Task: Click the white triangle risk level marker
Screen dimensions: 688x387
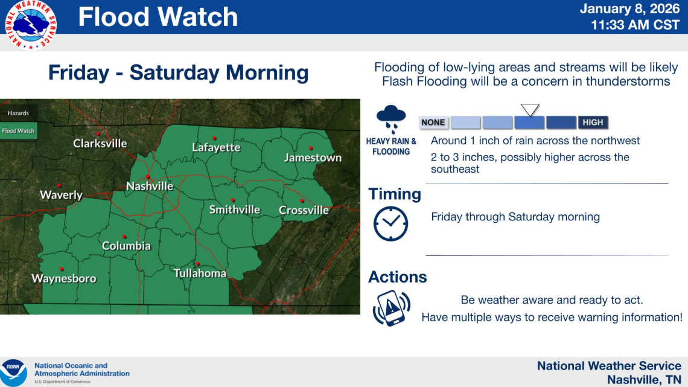Action: click(529, 110)
